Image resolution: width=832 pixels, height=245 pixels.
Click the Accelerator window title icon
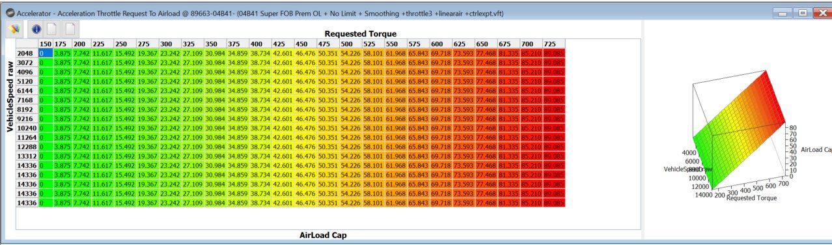point(10,13)
